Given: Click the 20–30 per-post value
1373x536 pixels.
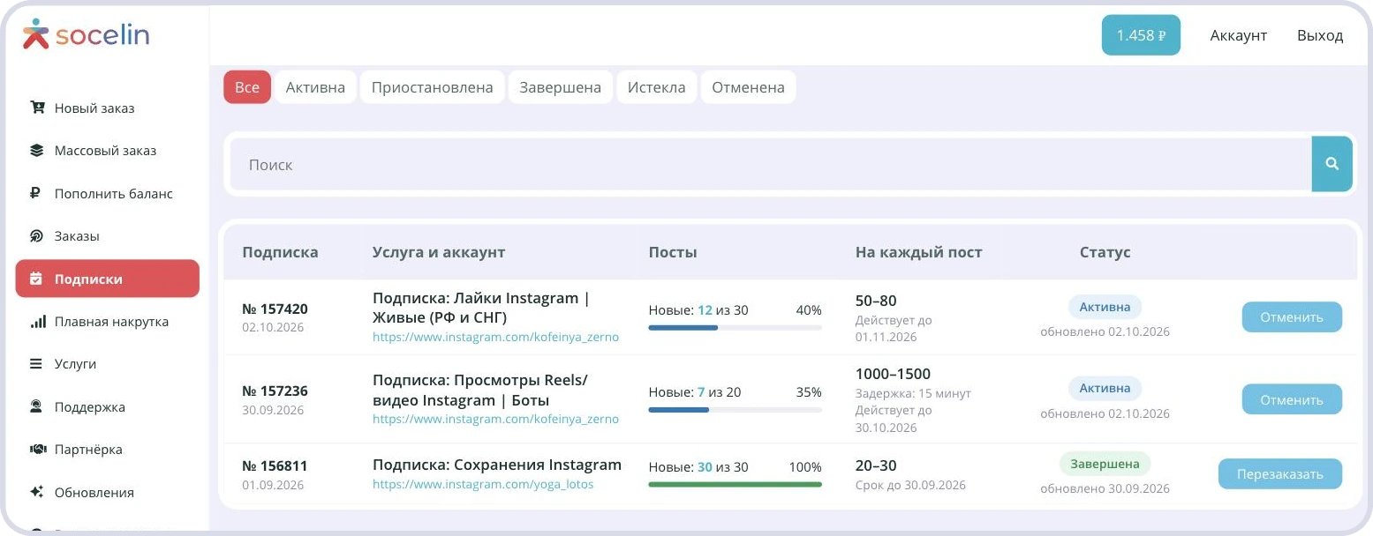Looking at the screenshot, I should (x=876, y=465).
